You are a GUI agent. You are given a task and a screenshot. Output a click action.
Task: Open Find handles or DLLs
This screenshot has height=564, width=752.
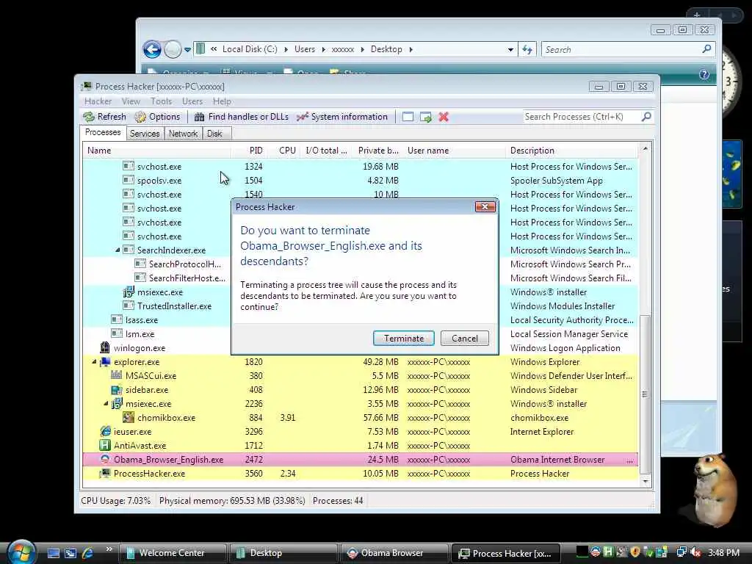pos(241,117)
